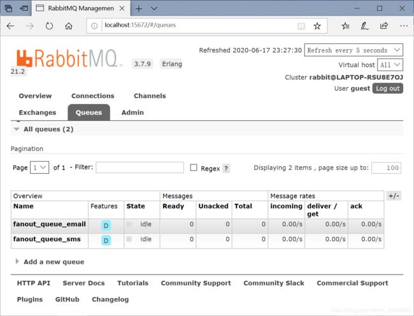This screenshot has height=316, width=414.
Task: Click the Regex help question mark
Action: coord(226,168)
